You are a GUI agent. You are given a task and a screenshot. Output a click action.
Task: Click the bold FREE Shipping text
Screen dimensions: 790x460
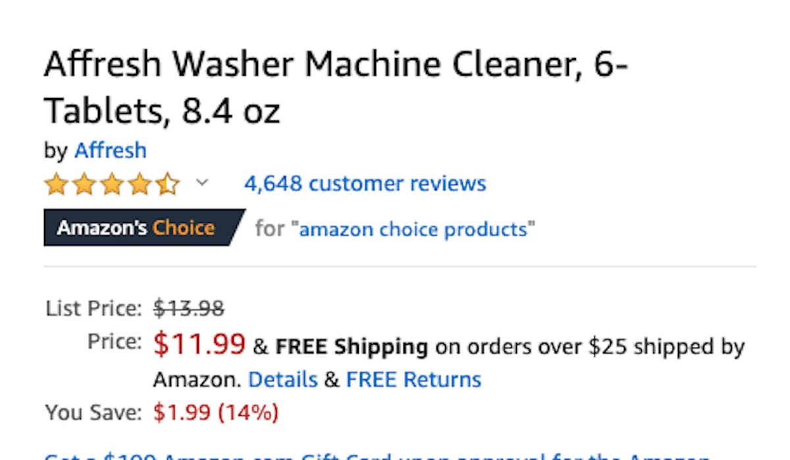coord(352,346)
